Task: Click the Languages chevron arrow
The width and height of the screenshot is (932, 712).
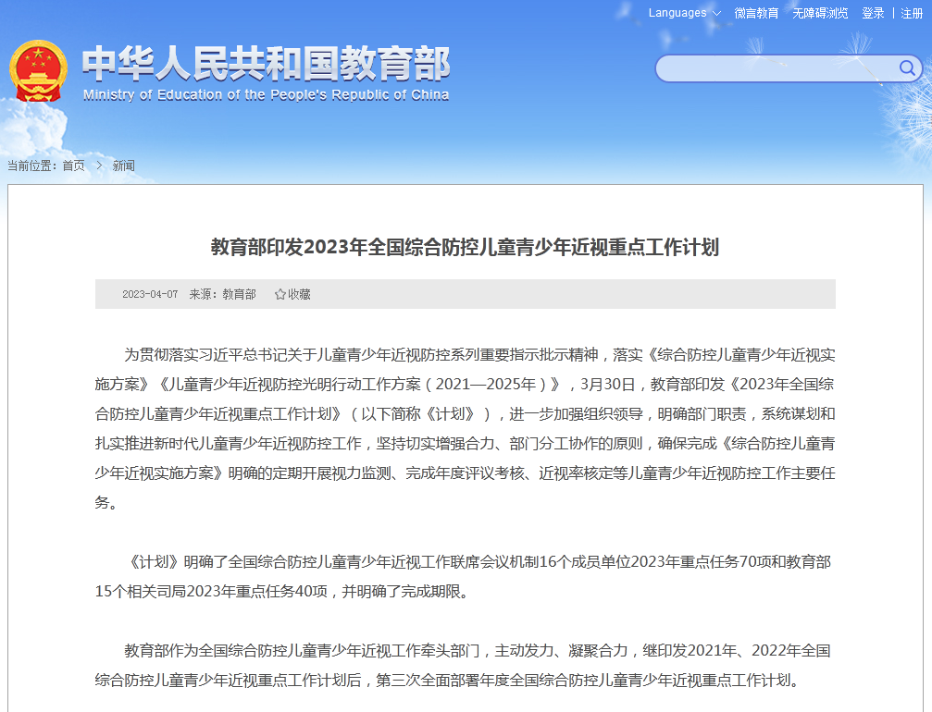Action: click(716, 14)
